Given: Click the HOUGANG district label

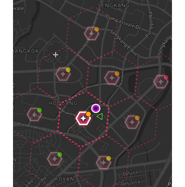Looking at the screenshot, I should [63, 103].
